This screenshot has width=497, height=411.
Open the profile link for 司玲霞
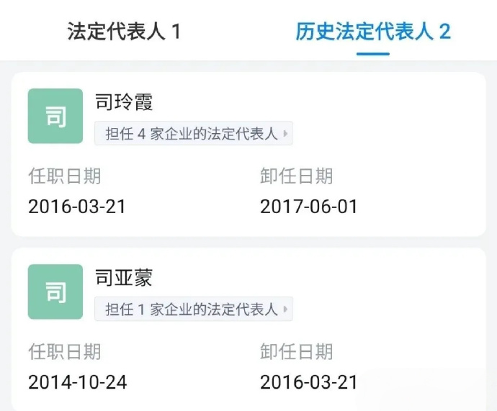coord(124,102)
